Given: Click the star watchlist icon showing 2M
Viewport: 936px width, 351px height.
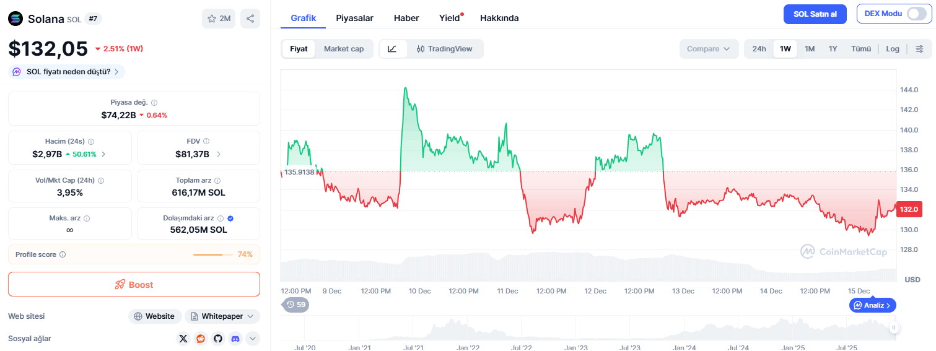Looking at the screenshot, I should pos(219,19).
